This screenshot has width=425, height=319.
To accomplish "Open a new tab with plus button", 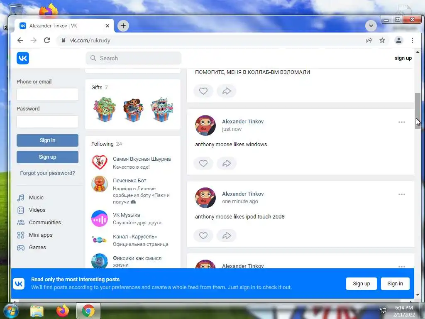I will (x=123, y=26).
